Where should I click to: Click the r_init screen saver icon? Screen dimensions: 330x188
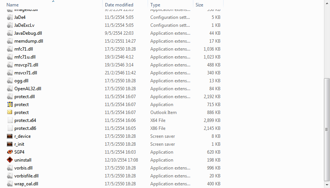(10, 144)
